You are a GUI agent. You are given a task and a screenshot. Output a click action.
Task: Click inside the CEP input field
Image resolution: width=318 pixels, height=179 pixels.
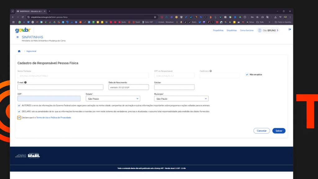click(49, 98)
